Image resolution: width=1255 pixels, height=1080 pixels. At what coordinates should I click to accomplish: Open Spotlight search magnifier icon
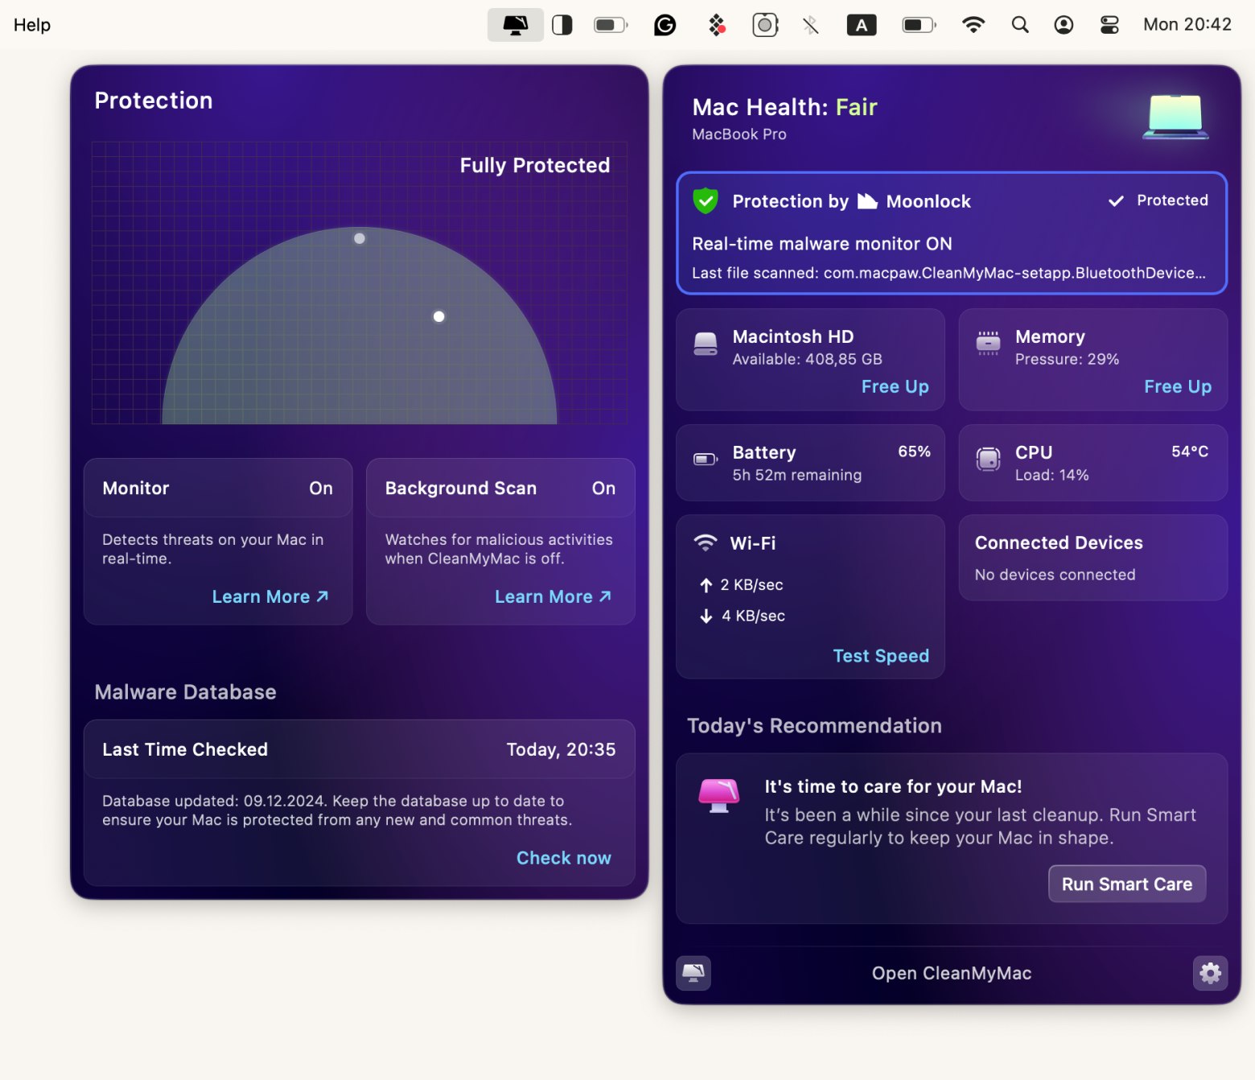[x=1020, y=25]
